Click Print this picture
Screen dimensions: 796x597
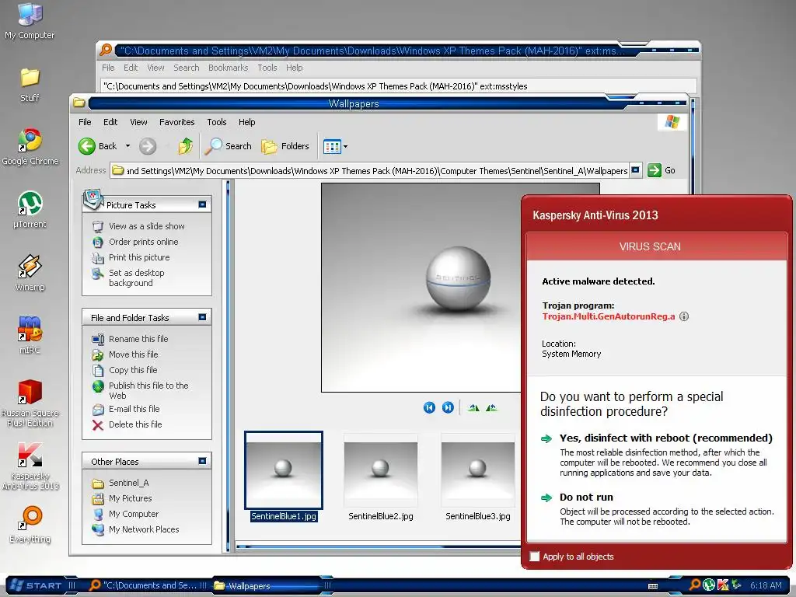tap(139, 257)
